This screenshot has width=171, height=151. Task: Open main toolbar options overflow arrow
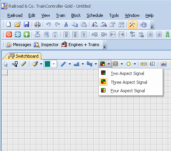(152, 27)
